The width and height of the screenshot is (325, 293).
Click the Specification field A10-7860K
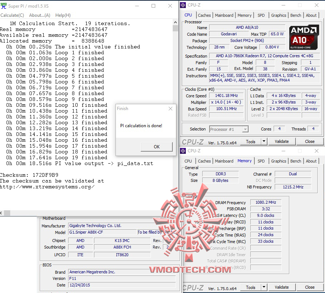pyautogui.click(x=265, y=56)
